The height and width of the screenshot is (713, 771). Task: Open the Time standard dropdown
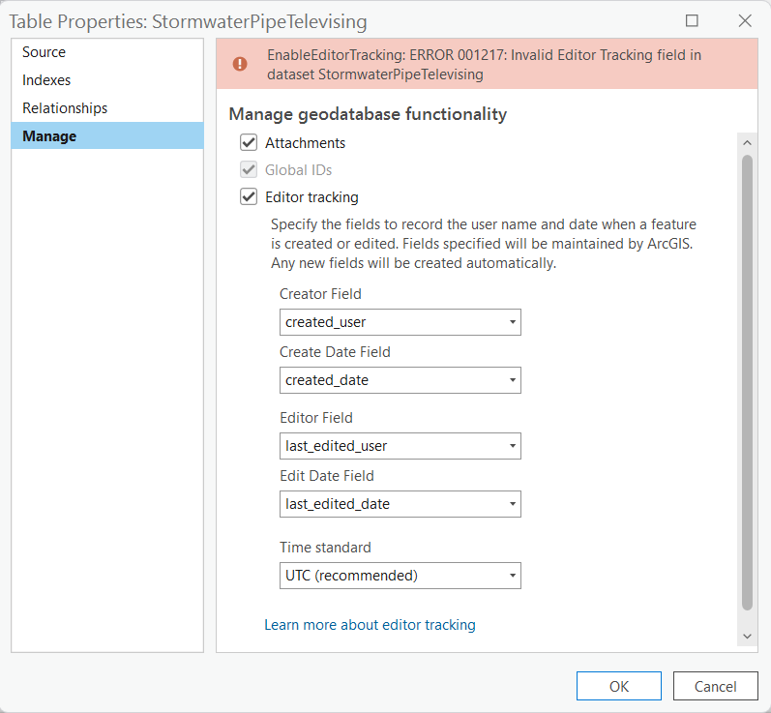point(400,576)
